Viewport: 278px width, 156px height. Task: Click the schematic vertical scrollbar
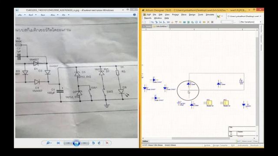tap(257, 81)
